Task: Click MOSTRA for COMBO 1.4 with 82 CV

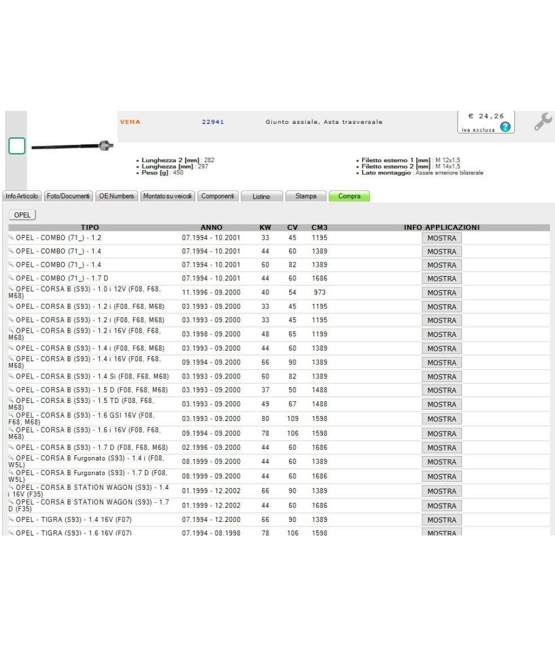Action: (442, 265)
